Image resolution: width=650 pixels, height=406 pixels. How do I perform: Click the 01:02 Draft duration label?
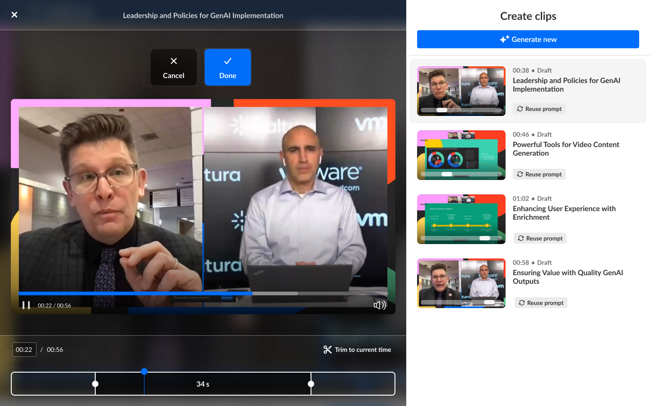[x=532, y=198]
